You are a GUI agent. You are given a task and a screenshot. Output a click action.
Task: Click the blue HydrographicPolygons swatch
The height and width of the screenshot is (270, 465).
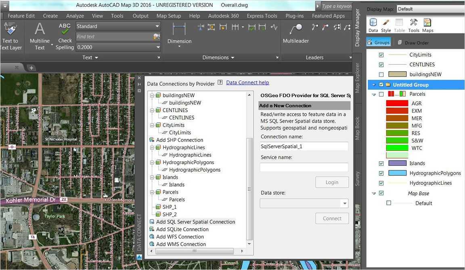pyautogui.click(x=397, y=173)
